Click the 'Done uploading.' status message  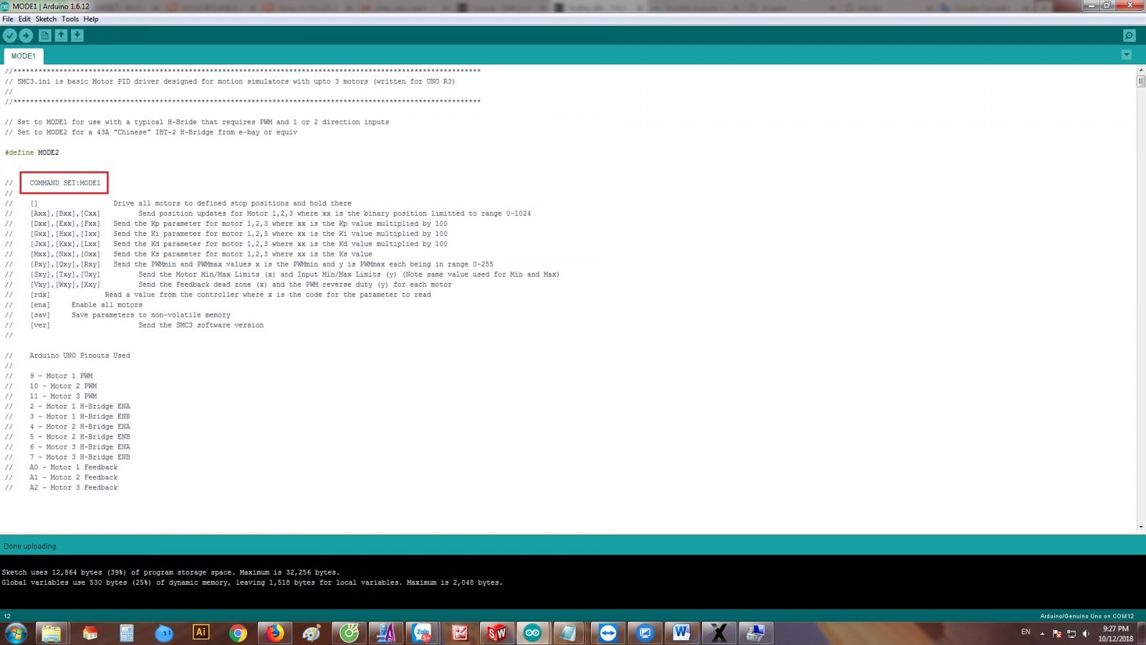pos(30,546)
